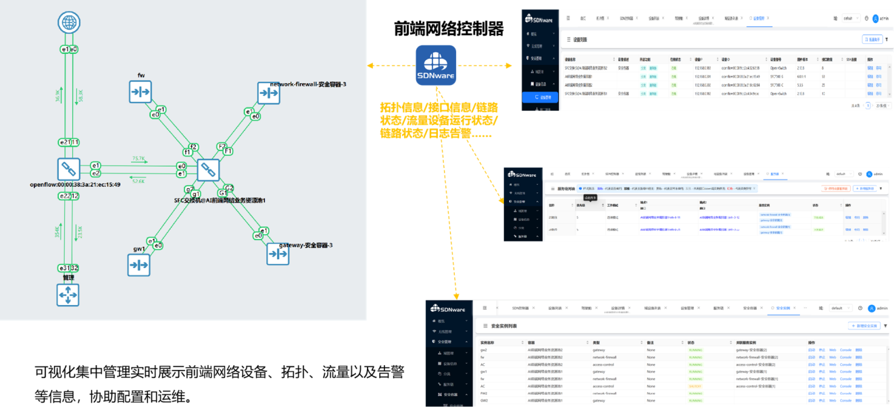This screenshot has height=407, width=894.
Task: Select the network-firewall-安全容器-3 node icon
Action: (x=268, y=94)
